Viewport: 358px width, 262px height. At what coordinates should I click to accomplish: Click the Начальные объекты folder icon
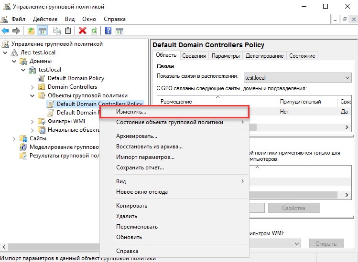(x=42, y=130)
